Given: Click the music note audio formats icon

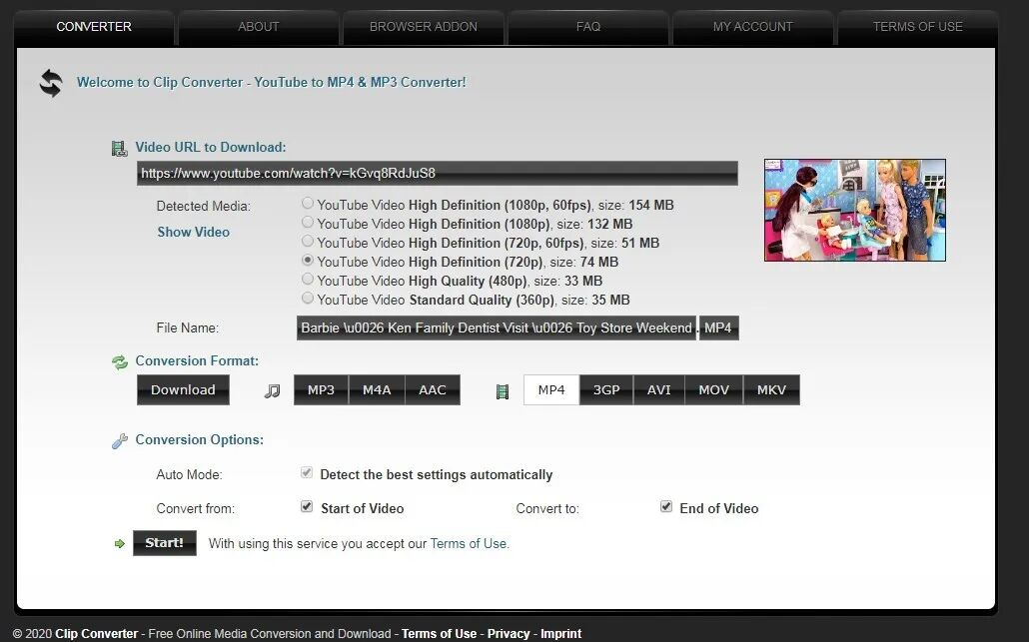Looking at the screenshot, I should tap(272, 390).
